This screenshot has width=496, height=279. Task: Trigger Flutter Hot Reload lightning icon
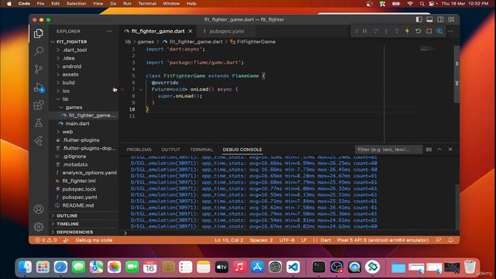408,31
